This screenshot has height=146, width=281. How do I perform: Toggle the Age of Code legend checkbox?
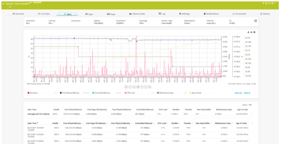190,93
